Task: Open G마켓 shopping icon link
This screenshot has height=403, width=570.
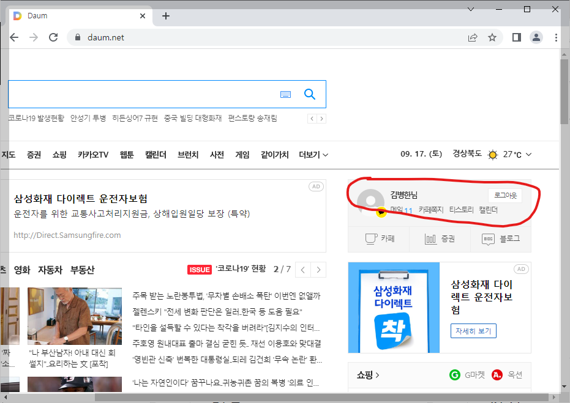Action: pos(467,375)
